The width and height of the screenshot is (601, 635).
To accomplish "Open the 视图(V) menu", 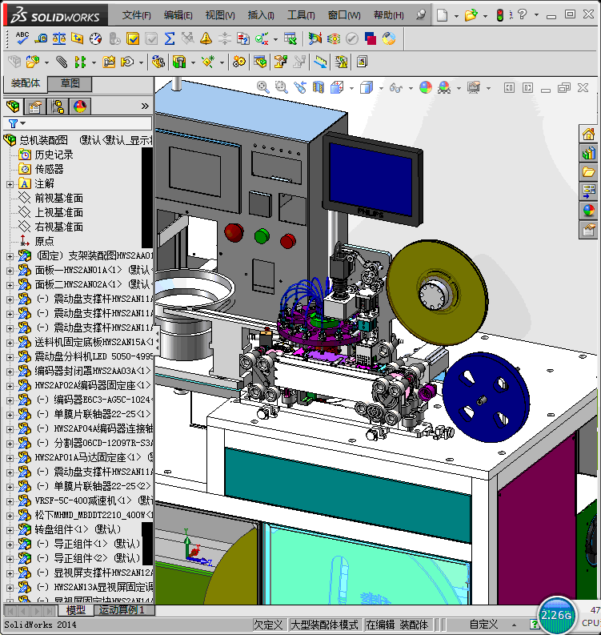I will 220,15.
